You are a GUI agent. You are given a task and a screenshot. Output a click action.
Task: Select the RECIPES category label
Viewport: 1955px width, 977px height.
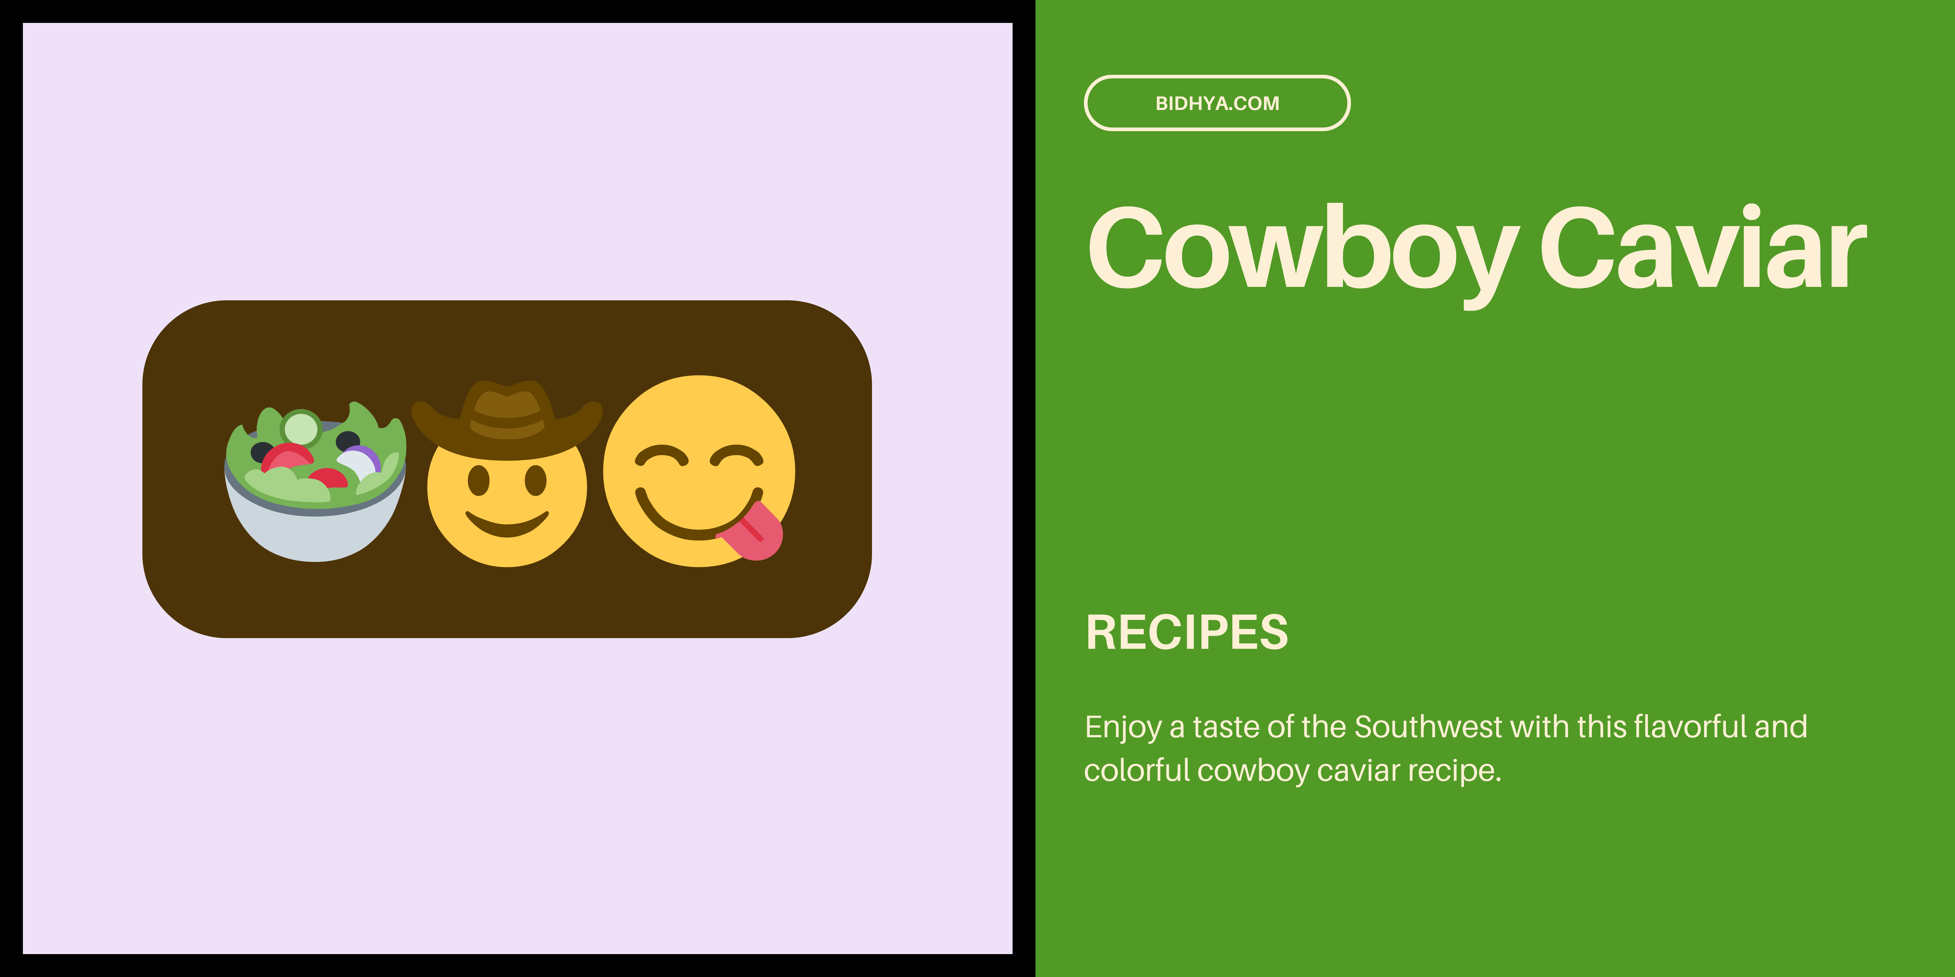pyautogui.click(x=1187, y=632)
